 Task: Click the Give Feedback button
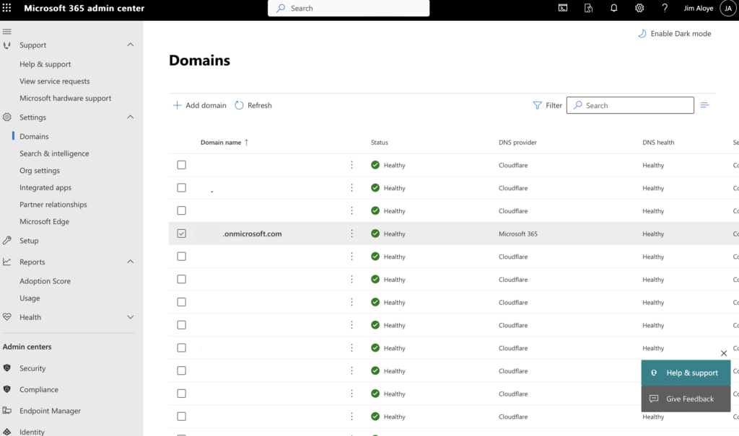tap(686, 399)
